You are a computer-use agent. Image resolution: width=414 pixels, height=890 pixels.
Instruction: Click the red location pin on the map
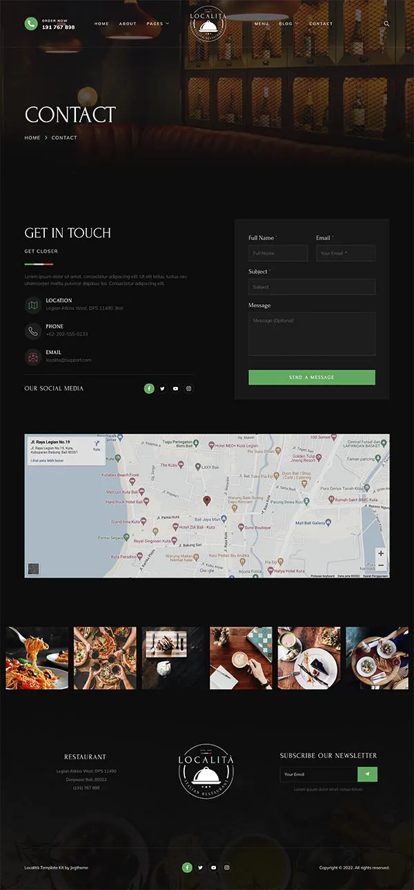206,500
